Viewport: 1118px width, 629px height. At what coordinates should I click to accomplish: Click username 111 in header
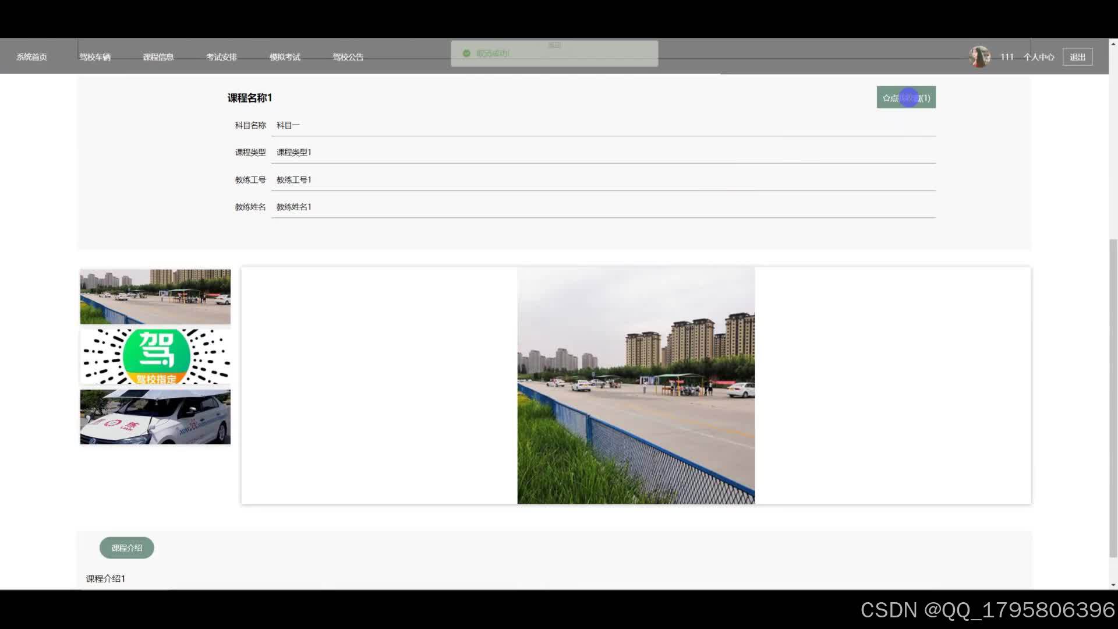pyautogui.click(x=1007, y=57)
